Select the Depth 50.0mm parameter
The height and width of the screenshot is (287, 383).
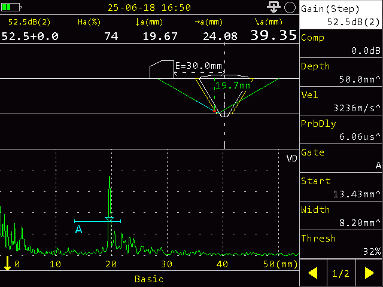[341, 72]
